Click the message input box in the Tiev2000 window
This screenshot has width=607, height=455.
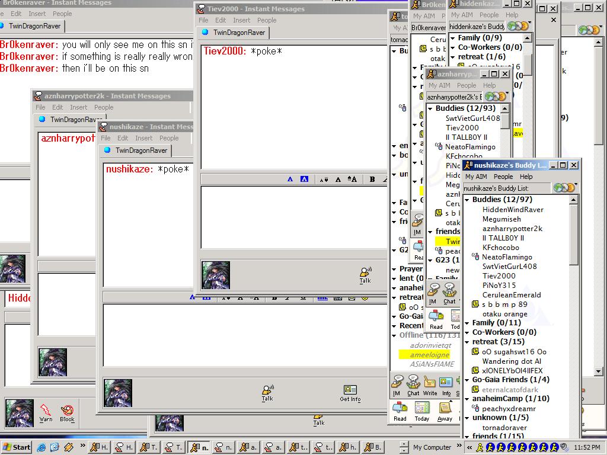(x=294, y=217)
